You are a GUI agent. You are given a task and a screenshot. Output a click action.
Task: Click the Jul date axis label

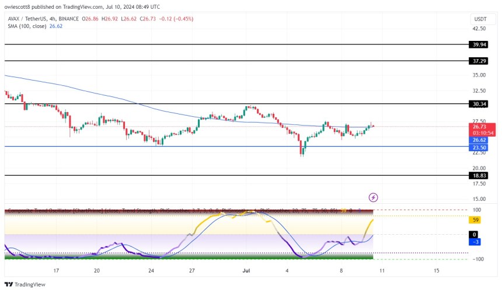pos(246,270)
